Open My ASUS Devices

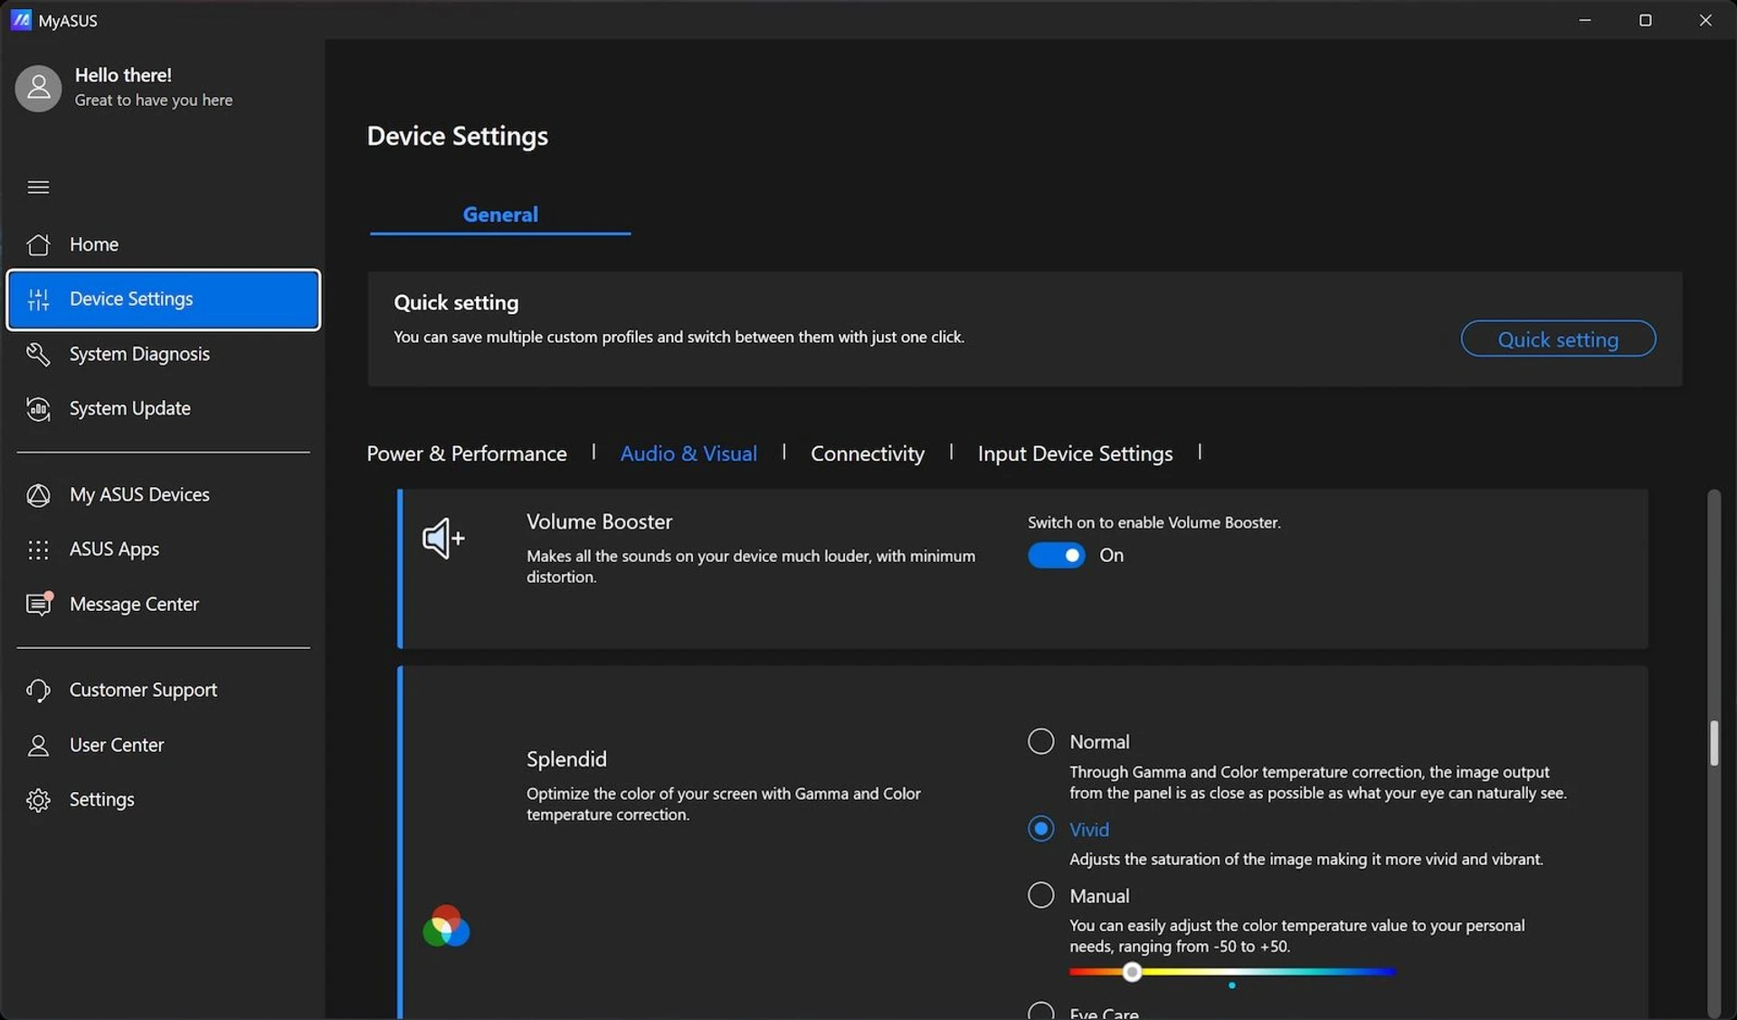click(163, 495)
